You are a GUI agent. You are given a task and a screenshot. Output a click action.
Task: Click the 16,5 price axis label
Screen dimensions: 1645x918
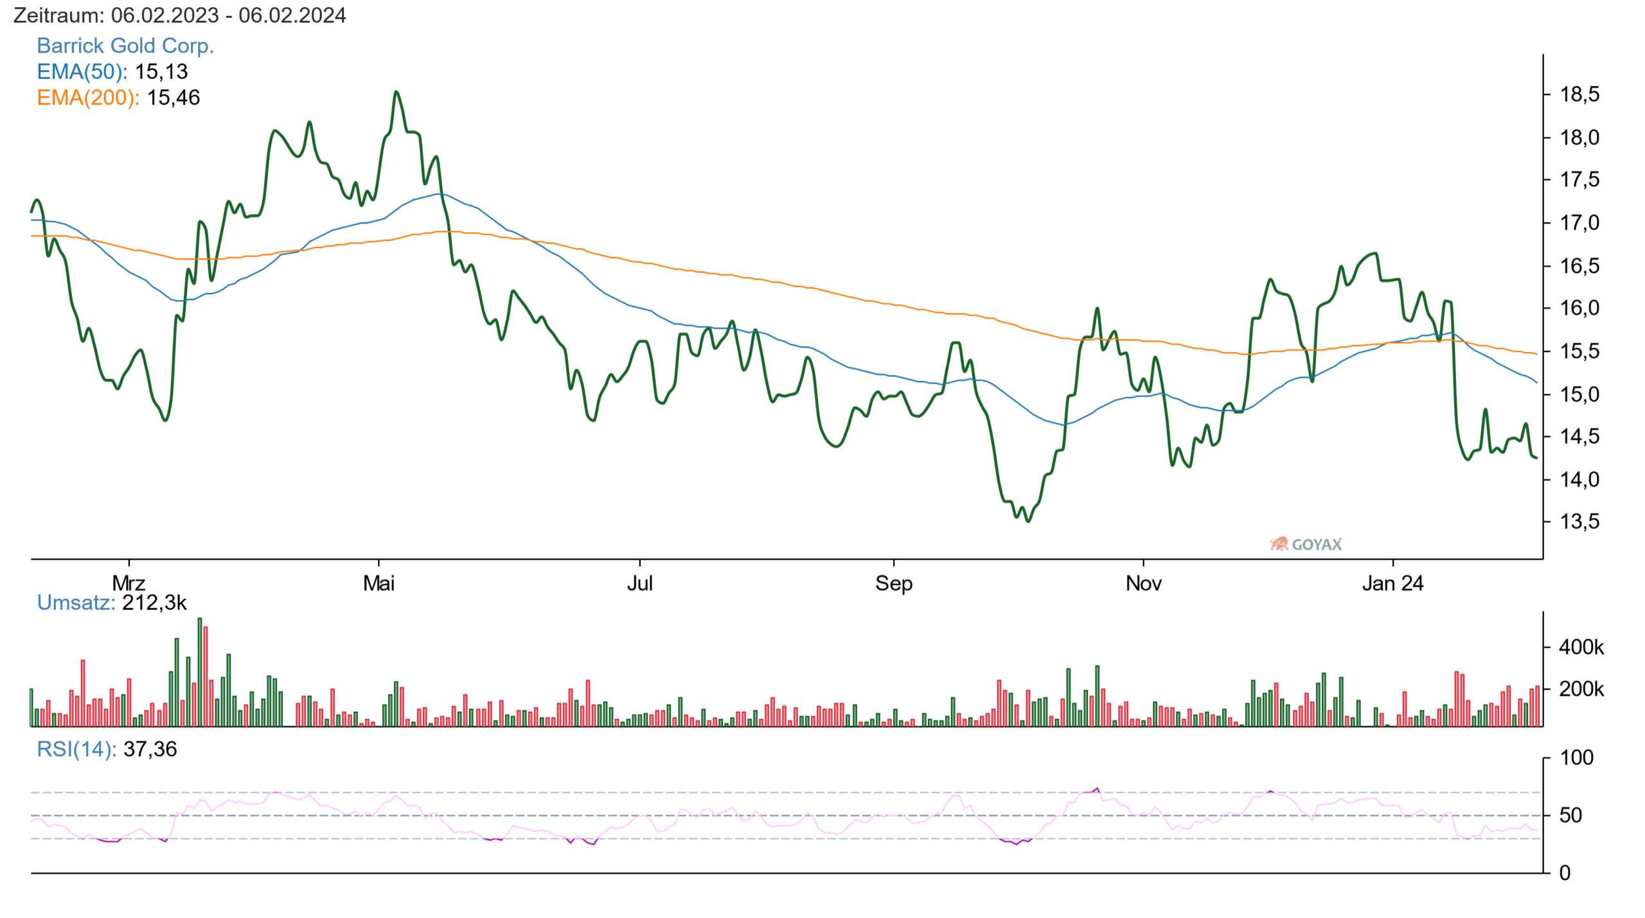pyautogui.click(x=1580, y=266)
